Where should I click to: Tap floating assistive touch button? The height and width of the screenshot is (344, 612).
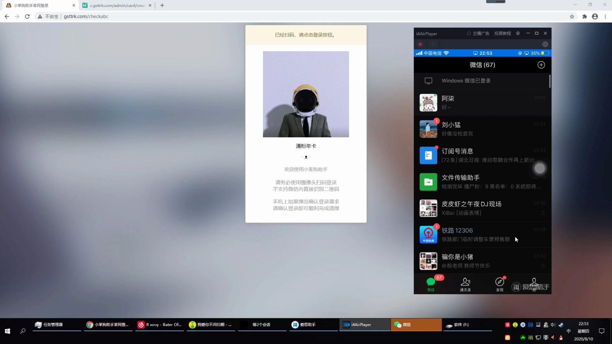pos(540,168)
